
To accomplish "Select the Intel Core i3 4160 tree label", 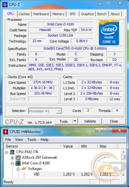I will pyautogui.click(x=36, y=163).
